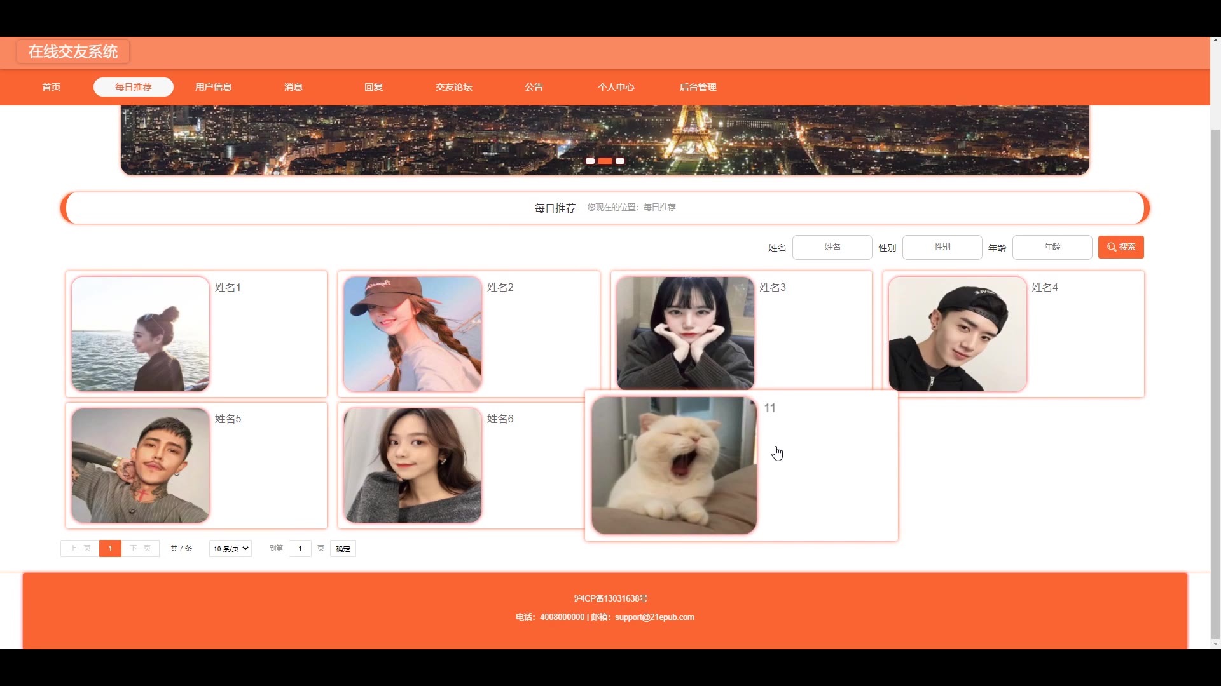Open the 后台管理 nav item
The height and width of the screenshot is (686, 1221).
[x=698, y=87]
